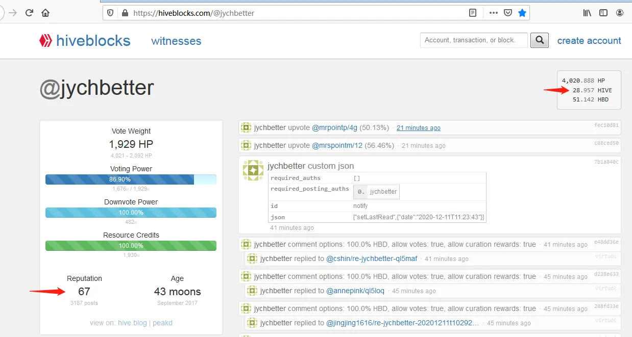The image size is (632, 337).
Task: Click avatar on replied to @annepink row
Action: (252, 291)
